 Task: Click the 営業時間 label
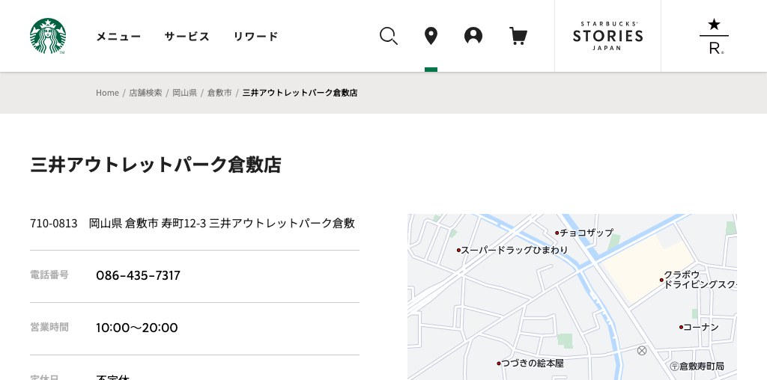tap(49, 327)
